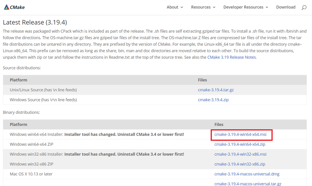The height and width of the screenshot is (186, 312).
Task: Select the 'Binary distributions:' label
Action: coord(21,112)
